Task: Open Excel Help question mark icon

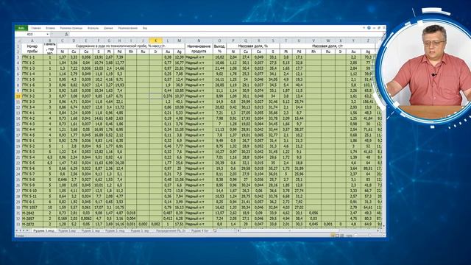Action: click(369, 28)
